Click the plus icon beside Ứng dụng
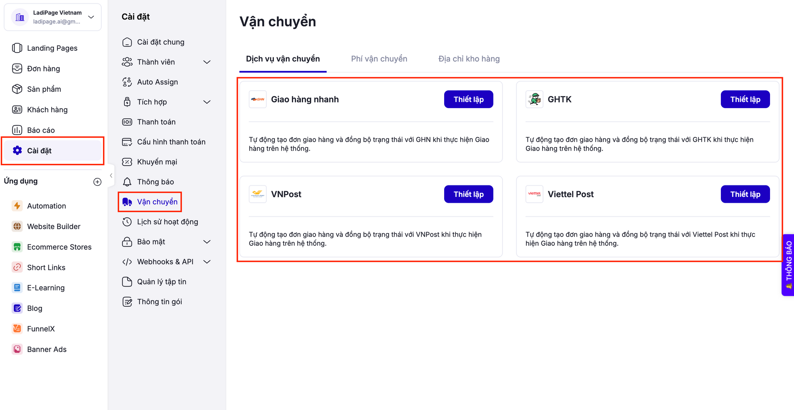 tap(98, 182)
